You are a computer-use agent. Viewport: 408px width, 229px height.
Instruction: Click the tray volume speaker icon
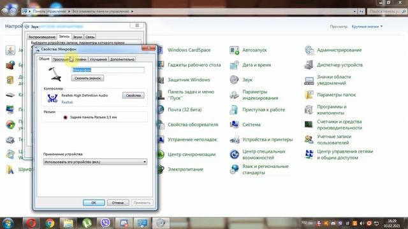(x=361, y=223)
